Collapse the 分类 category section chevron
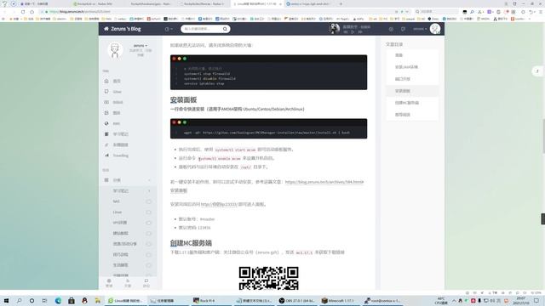Viewport: 545px width, 306px height. click(x=150, y=180)
